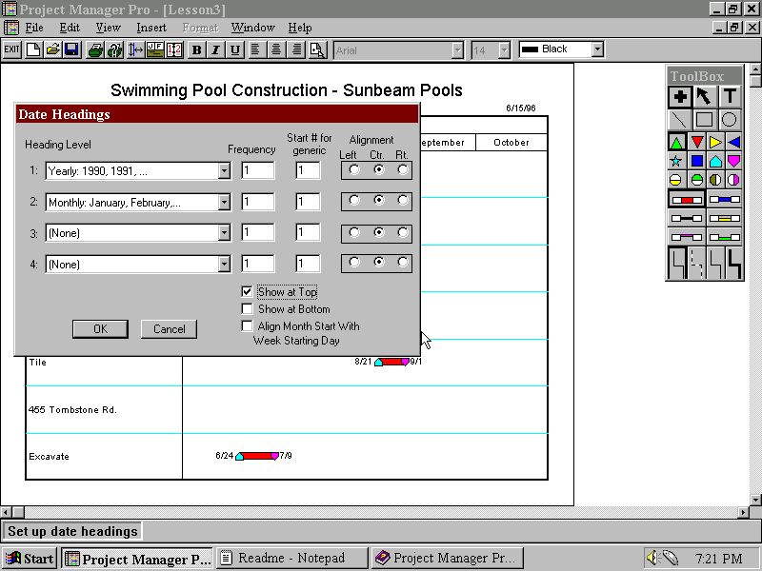The image size is (762, 571).
Task: Click OK in Date Headings dialog
Action: 100,329
